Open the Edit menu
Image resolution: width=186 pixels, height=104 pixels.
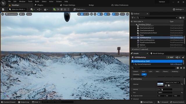point(15,1)
